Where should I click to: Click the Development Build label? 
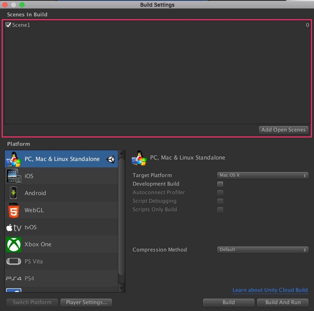tap(156, 184)
